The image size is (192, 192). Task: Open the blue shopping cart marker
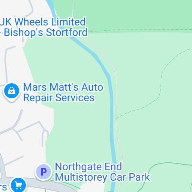click(18, 185)
